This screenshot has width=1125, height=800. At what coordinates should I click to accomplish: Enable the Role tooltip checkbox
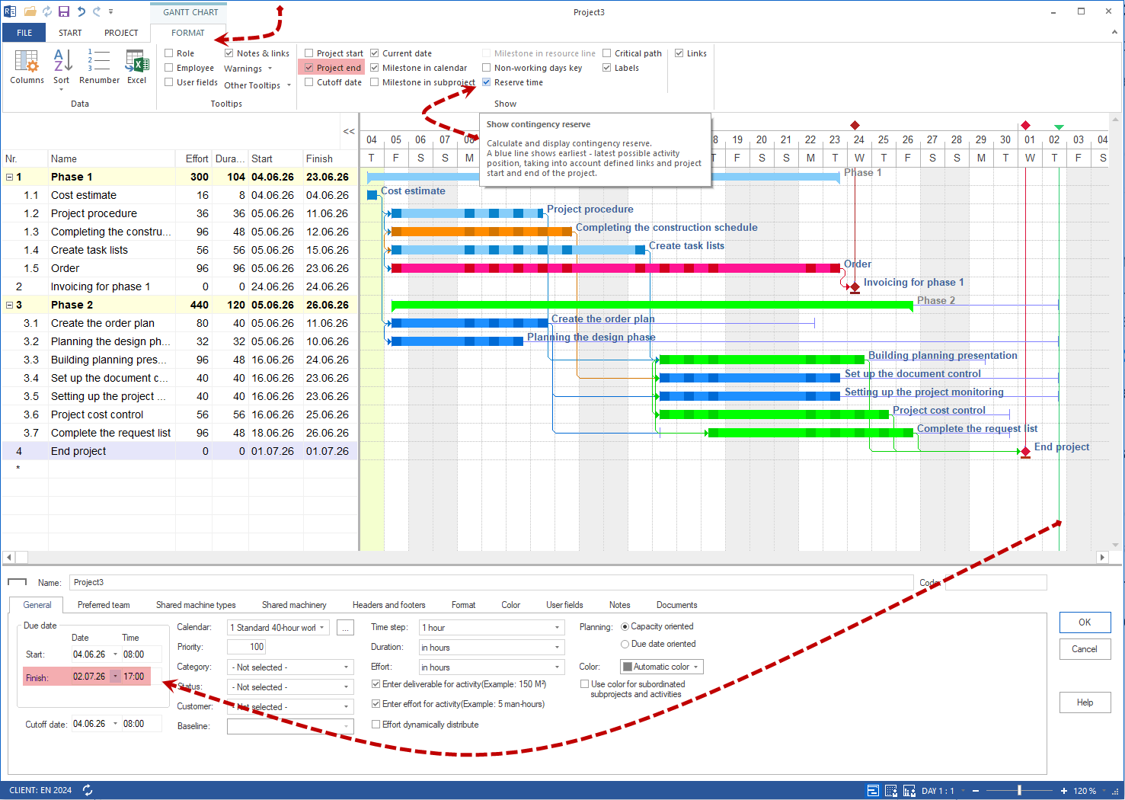click(x=169, y=53)
